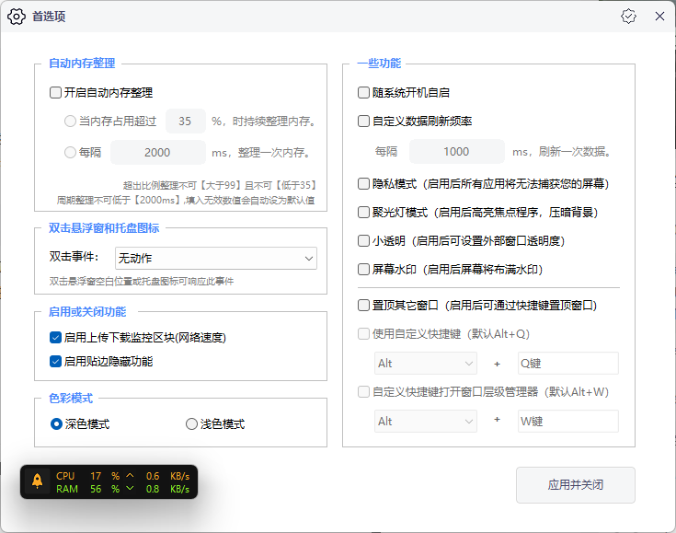This screenshot has height=533, width=676.
Task: Click the gear icon beside 首选项 title
Action: click(17, 17)
